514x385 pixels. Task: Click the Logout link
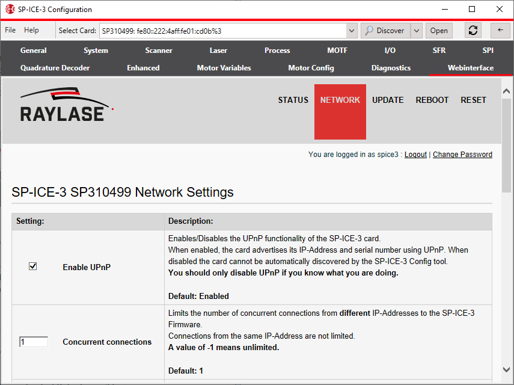click(415, 155)
